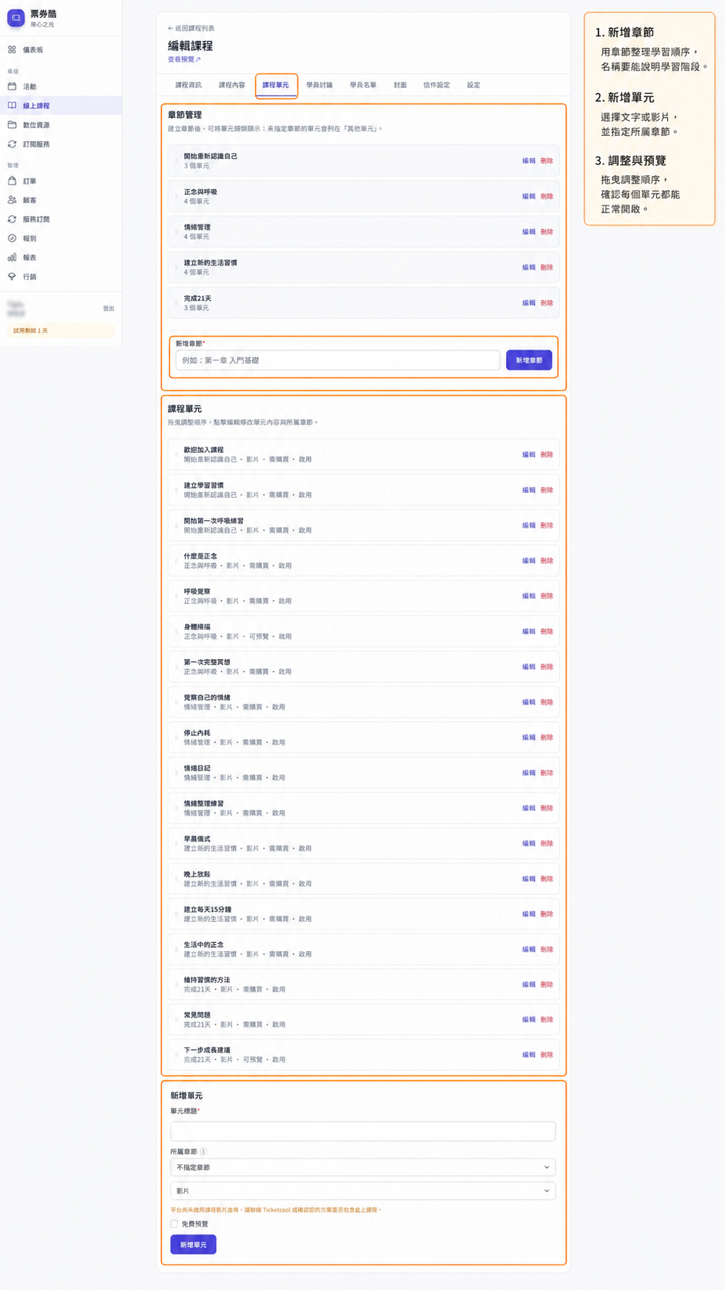Click the 試用剩餘 1 天 trial banner
Viewport: 725px width, 1290px height.
[61, 331]
